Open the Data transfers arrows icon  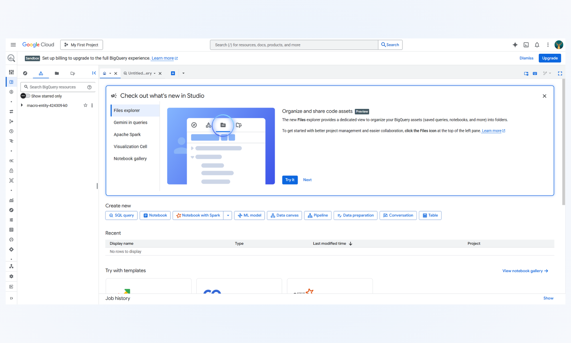pos(11,111)
